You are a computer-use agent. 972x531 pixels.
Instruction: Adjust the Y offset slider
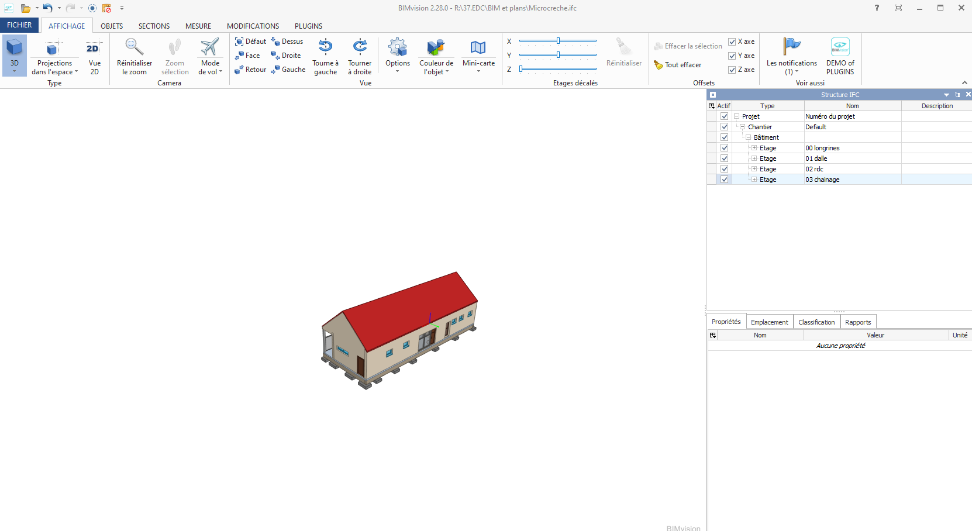(557, 56)
